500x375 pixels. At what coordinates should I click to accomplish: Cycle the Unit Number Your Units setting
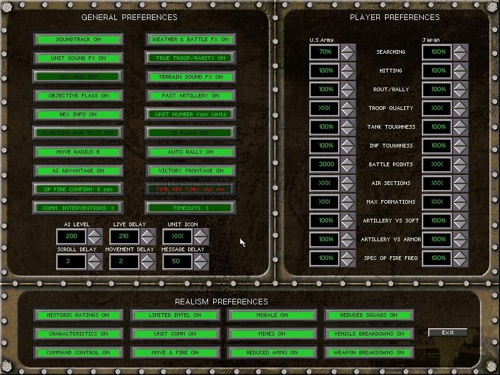point(191,114)
